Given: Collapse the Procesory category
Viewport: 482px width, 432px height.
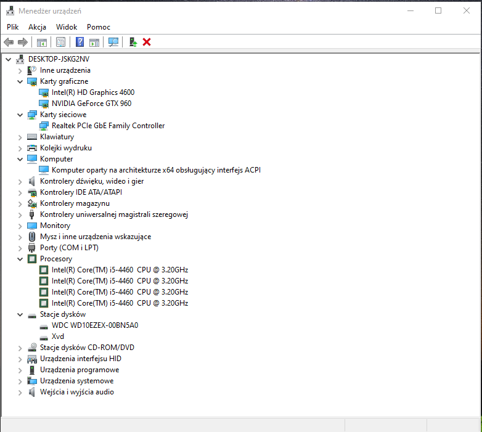Looking at the screenshot, I should pyautogui.click(x=20, y=259).
